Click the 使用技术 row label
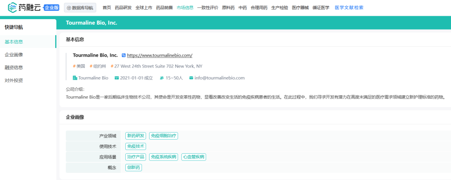Image resolution: width=451 pixels, height=180 pixels. tap(108, 146)
